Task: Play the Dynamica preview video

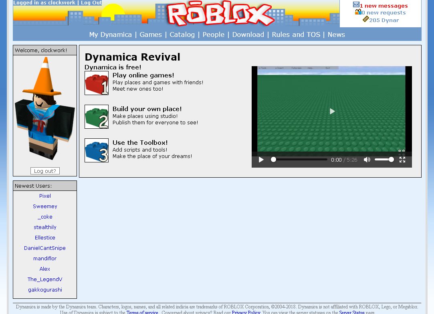Action: pos(332,111)
